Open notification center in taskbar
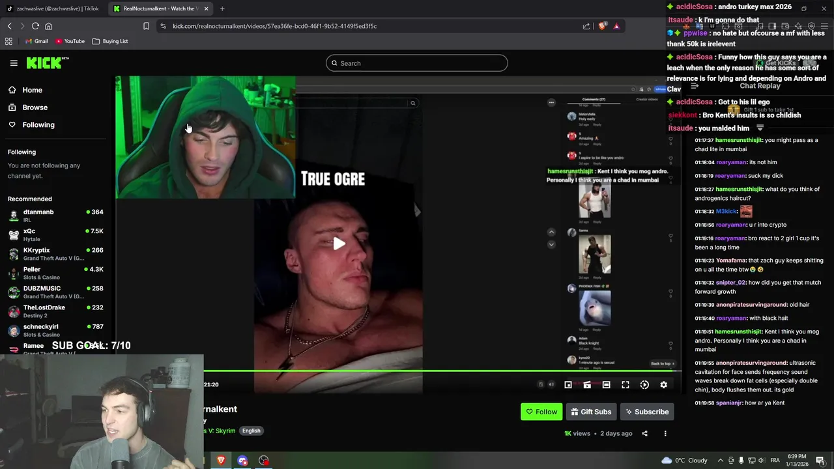The width and height of the screenshot is (834, 469). tap(820, 460)
